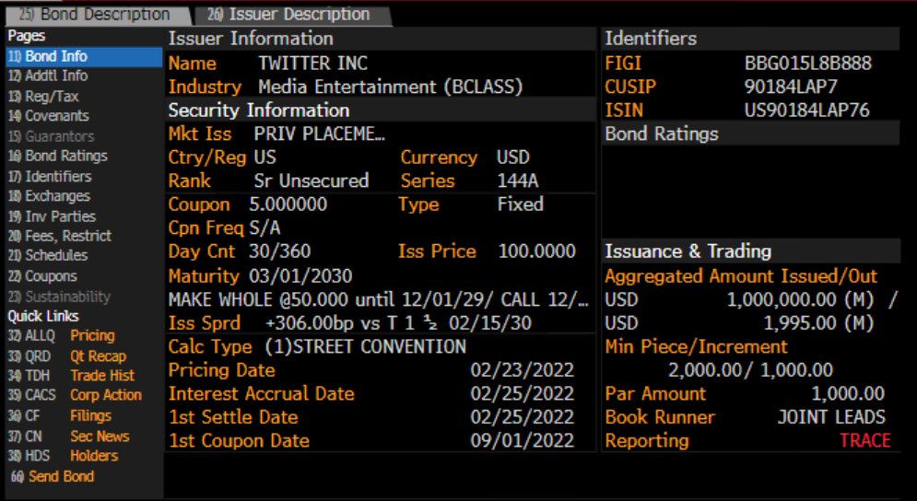The height and width of the screenshot is (501, 917).
Task: Click the Iss Price value 100.0000
Action: tap(537, 251)
